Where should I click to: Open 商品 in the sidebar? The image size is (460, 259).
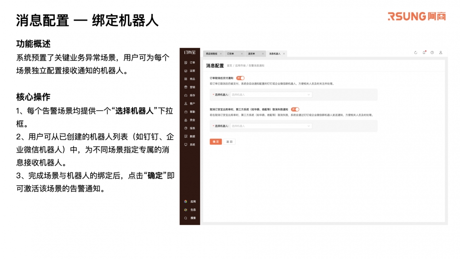click(x=190, y=79)
